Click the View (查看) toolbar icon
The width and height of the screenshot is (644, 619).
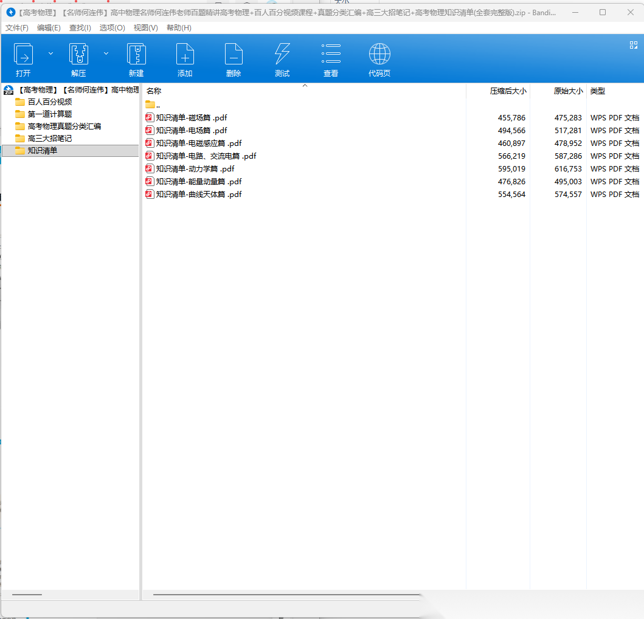coord(331,55)
